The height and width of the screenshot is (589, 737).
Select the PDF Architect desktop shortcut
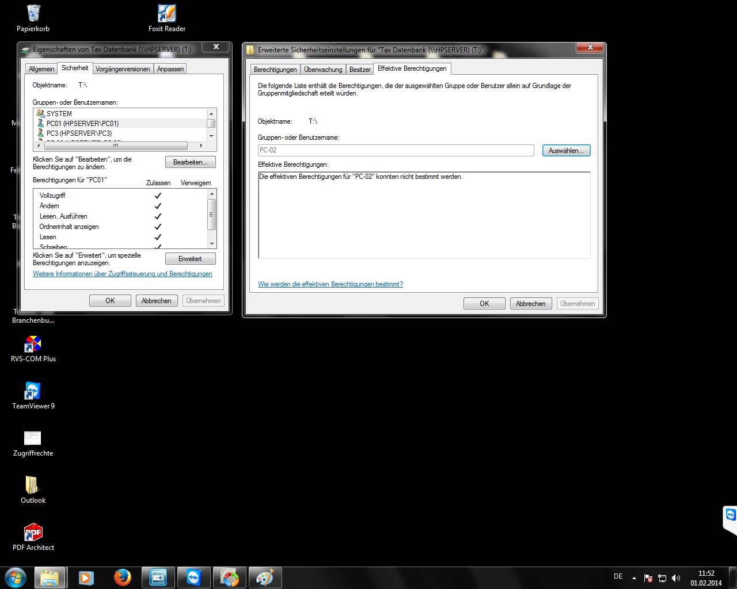click(x=33, y=537)
